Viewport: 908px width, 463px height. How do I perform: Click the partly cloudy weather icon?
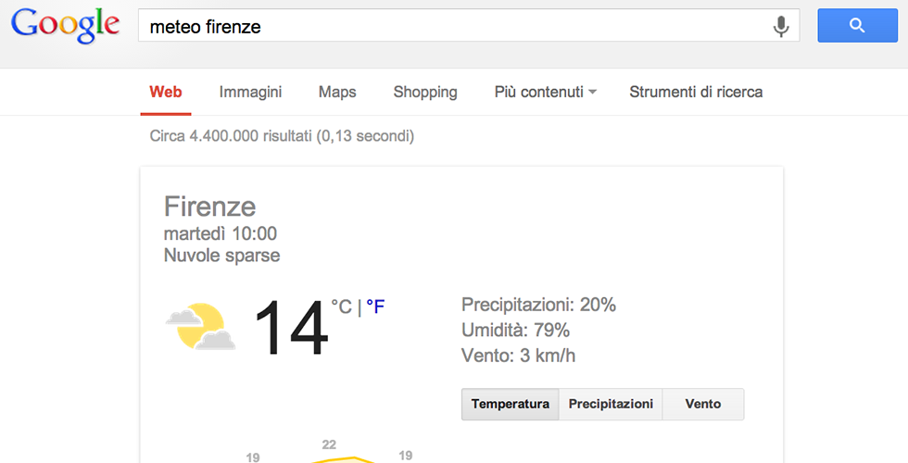200,327
